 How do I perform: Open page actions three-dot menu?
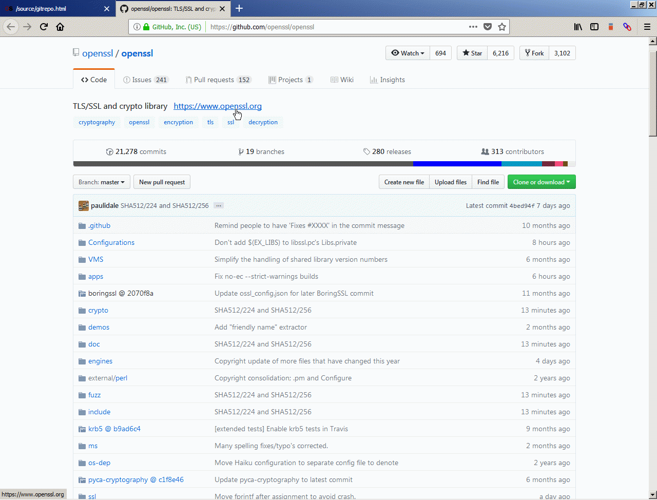click(x=473, y=27)
